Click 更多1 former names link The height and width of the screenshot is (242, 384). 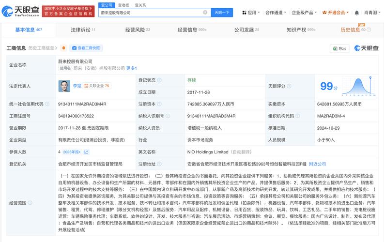[132, 68]
